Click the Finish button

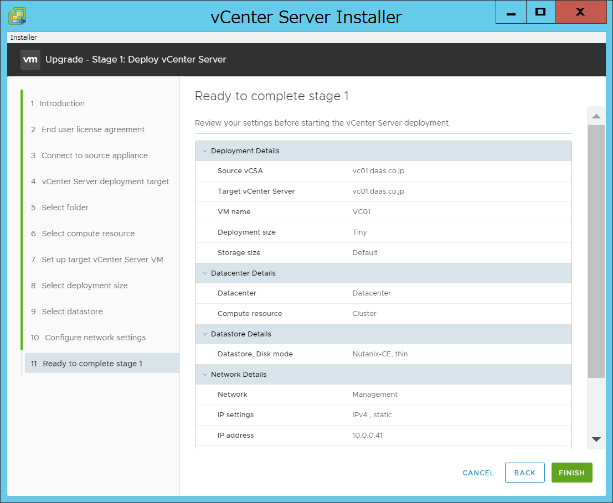[x=571, y=473]
